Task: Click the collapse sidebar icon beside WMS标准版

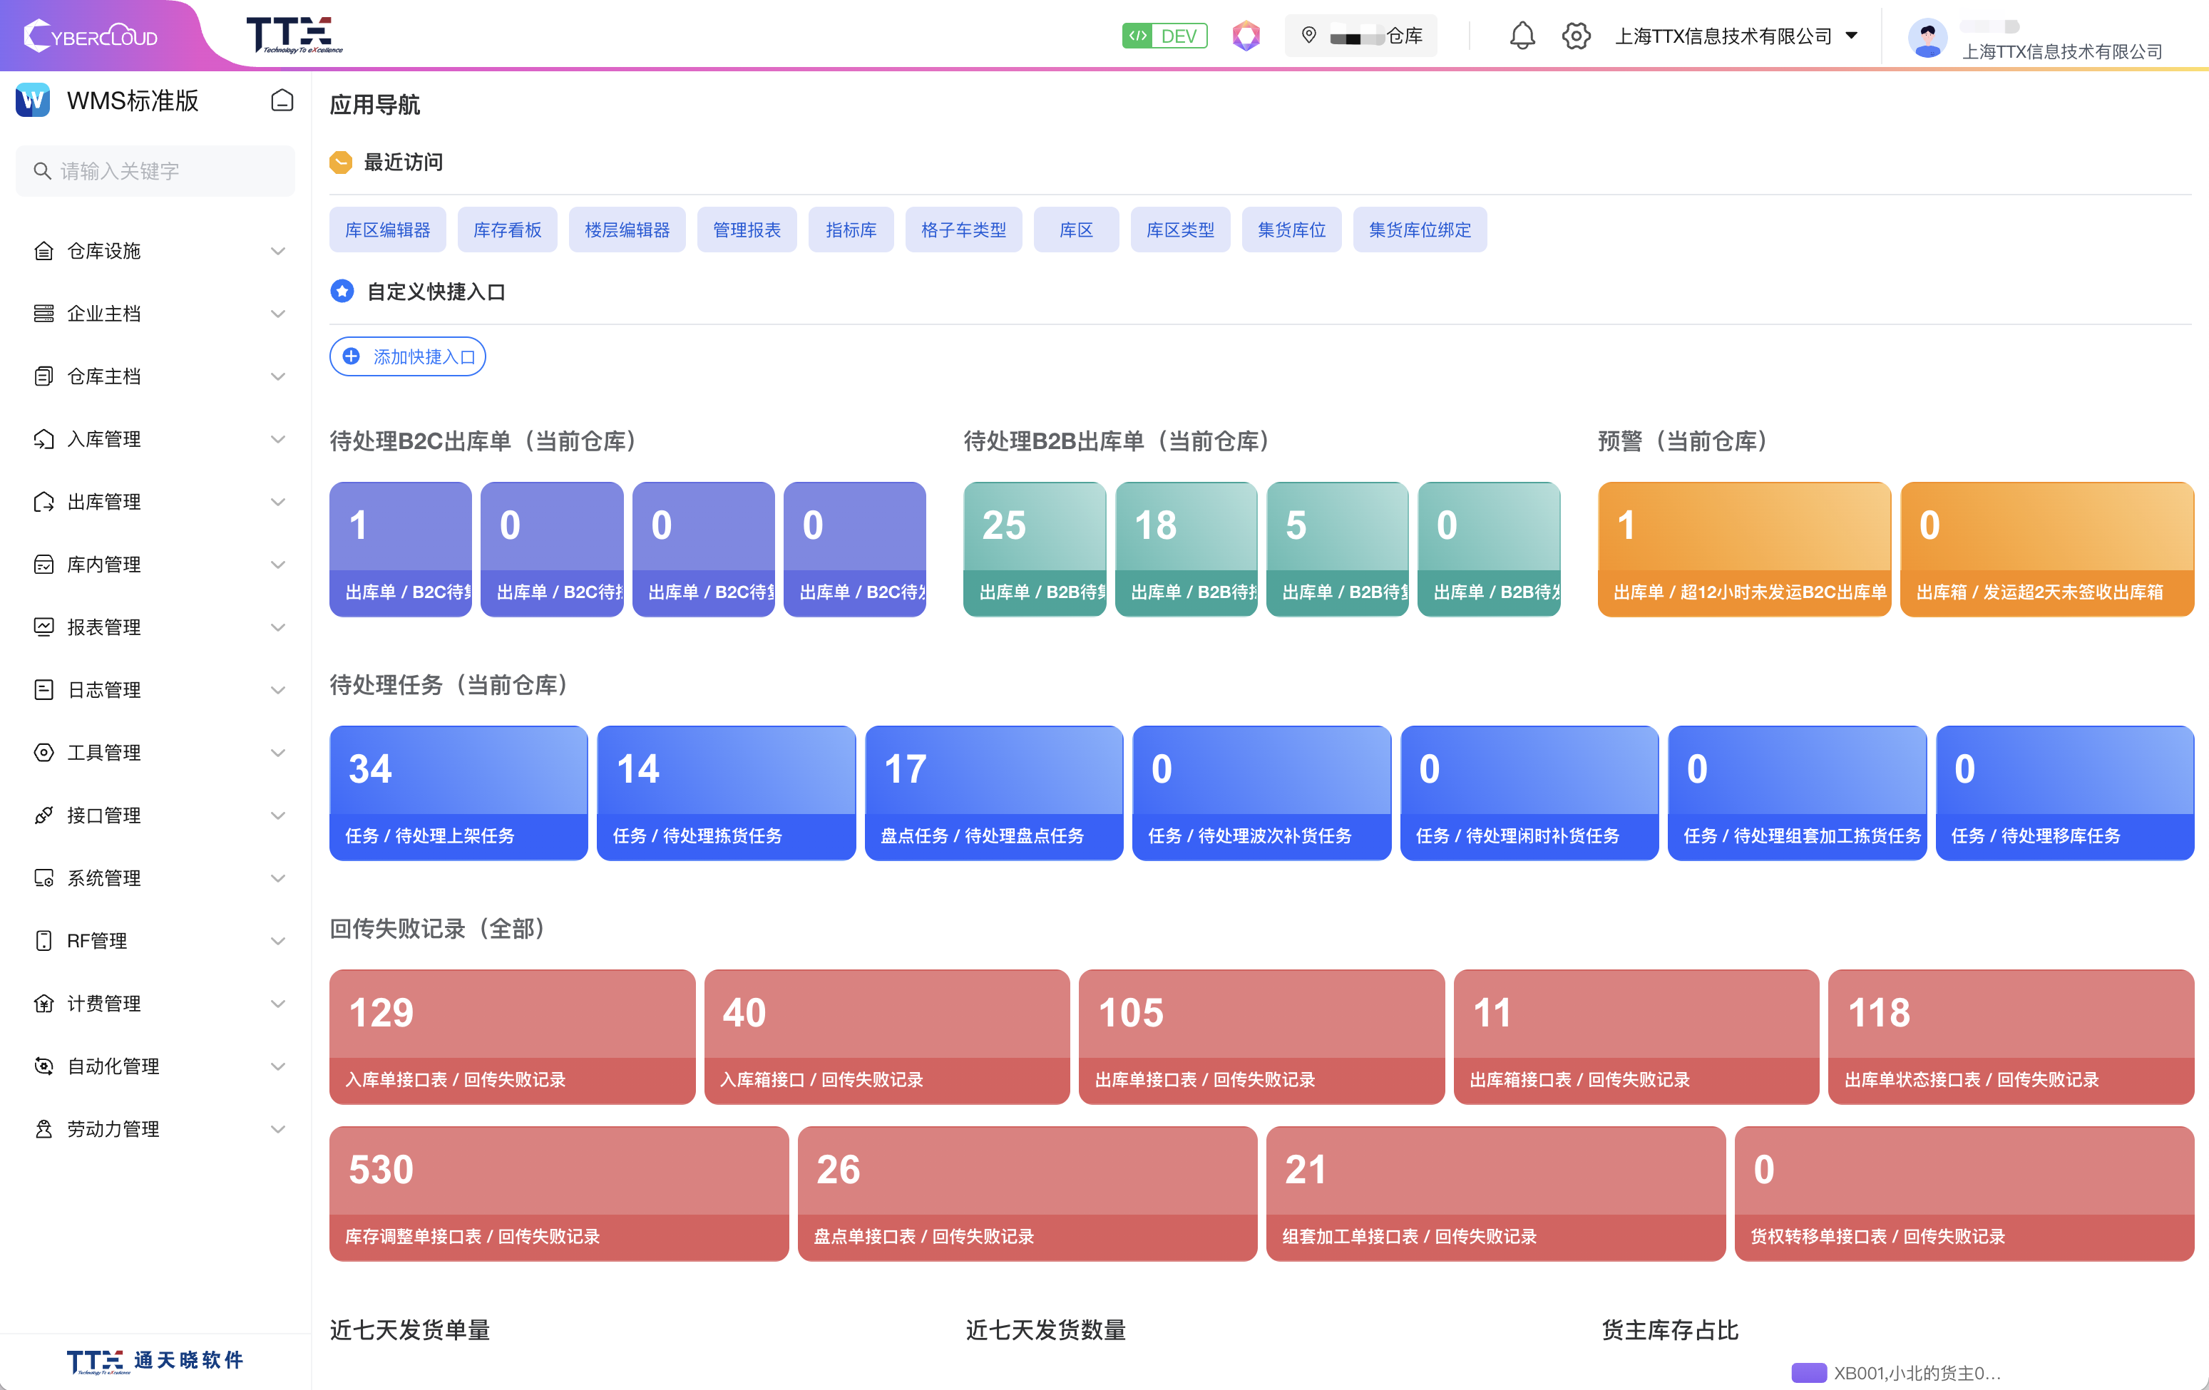Action: pyautogui.click(x=282, y=100)
